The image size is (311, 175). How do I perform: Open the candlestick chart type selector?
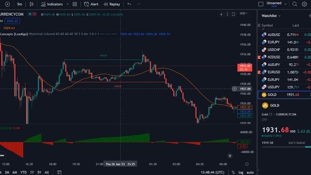[31, 4]
